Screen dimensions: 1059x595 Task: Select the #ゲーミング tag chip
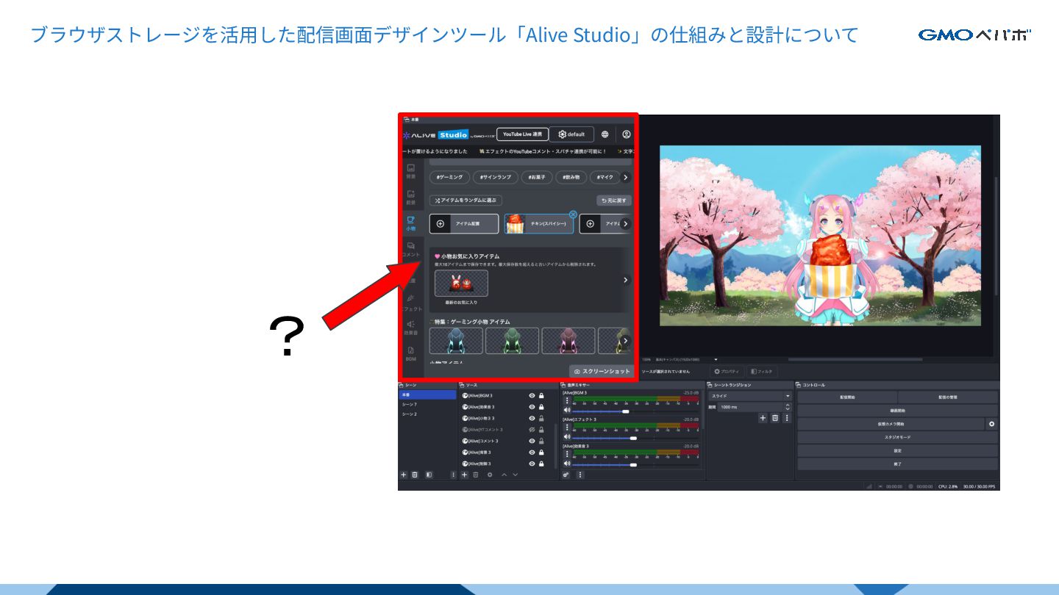pyautogui.click(x=449, y=177)
